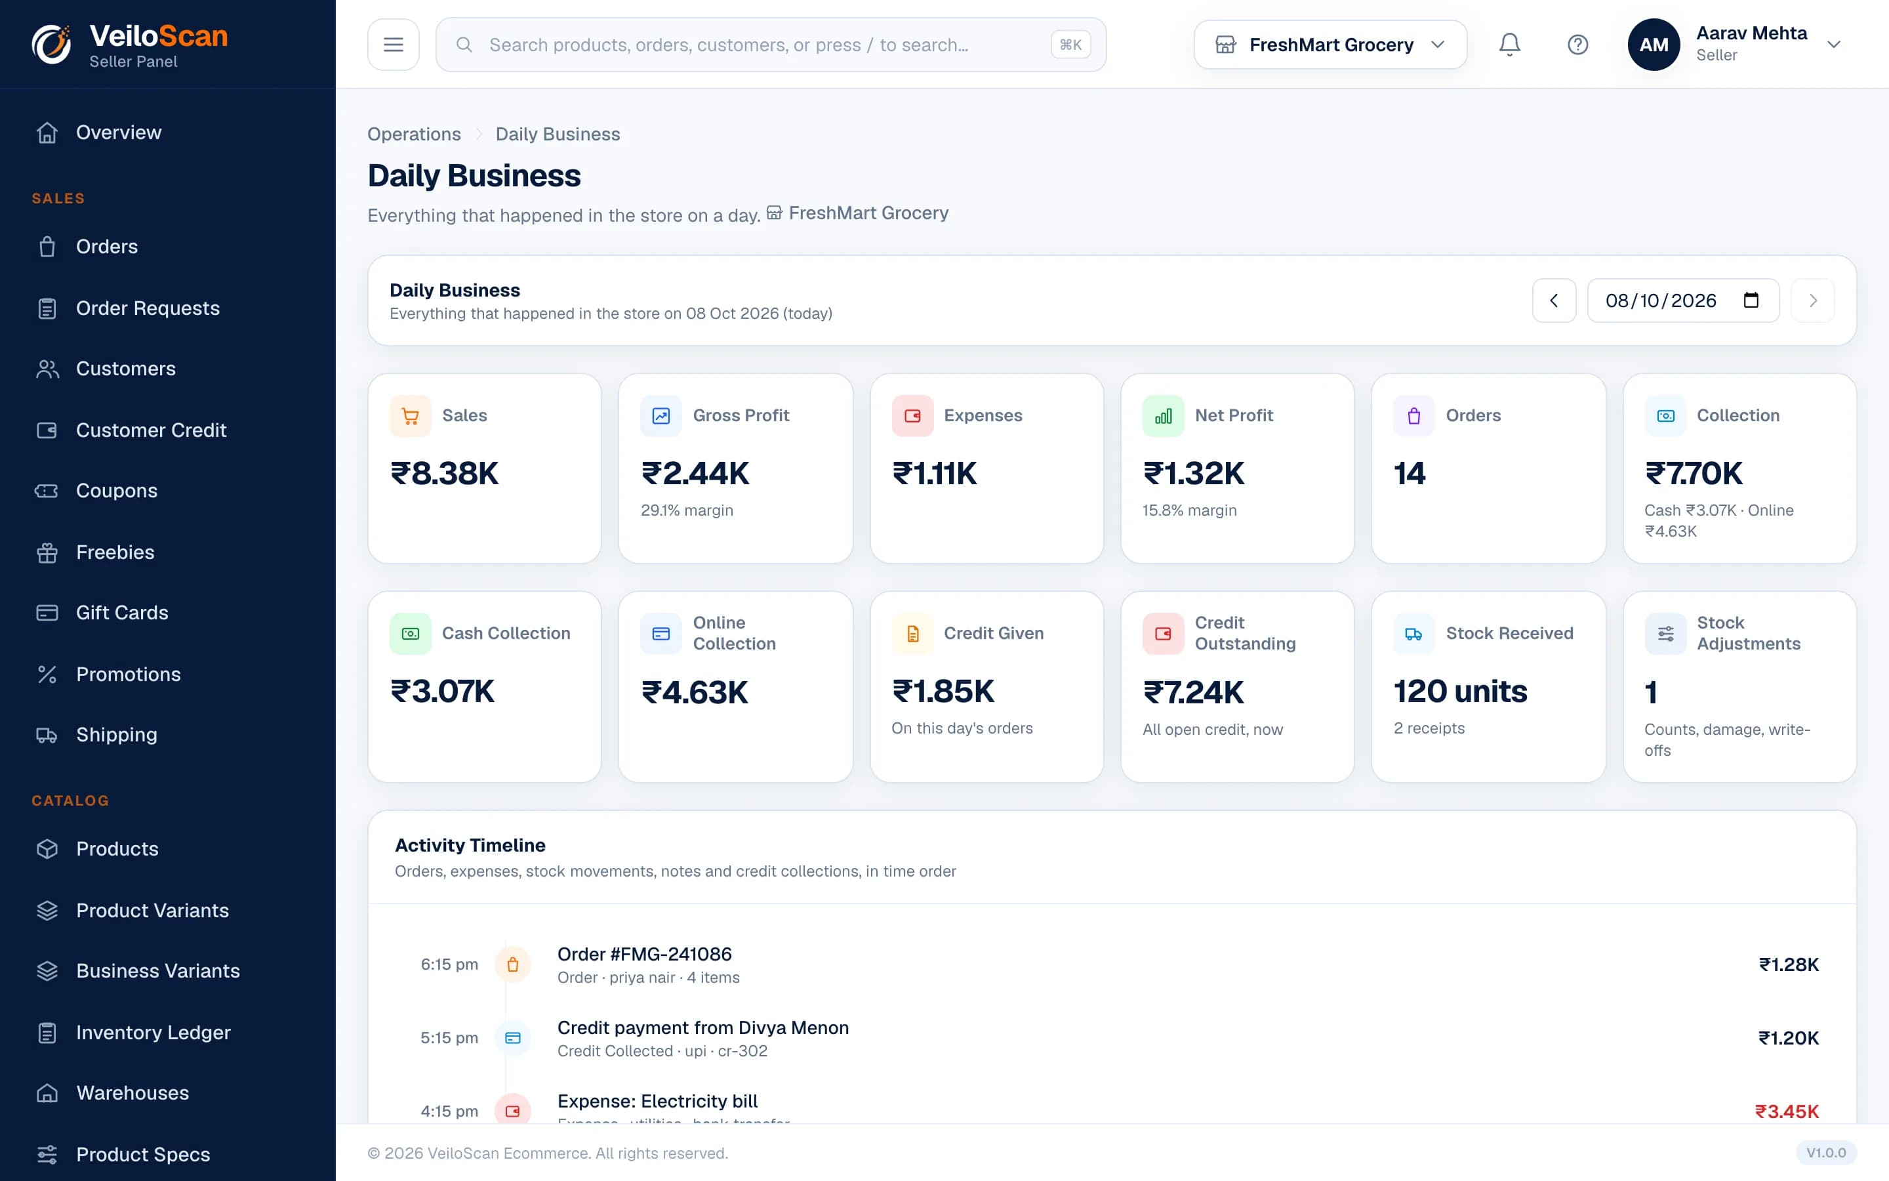Image resolution: width=1889 pixels, height=1181 pixels.
Task: Click the 08/10/2026 date field
Action: pyautogui.click(x=1683, y=300)
